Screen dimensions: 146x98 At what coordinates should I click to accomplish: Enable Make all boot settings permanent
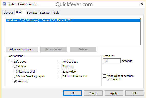click(x=105, y=76)
